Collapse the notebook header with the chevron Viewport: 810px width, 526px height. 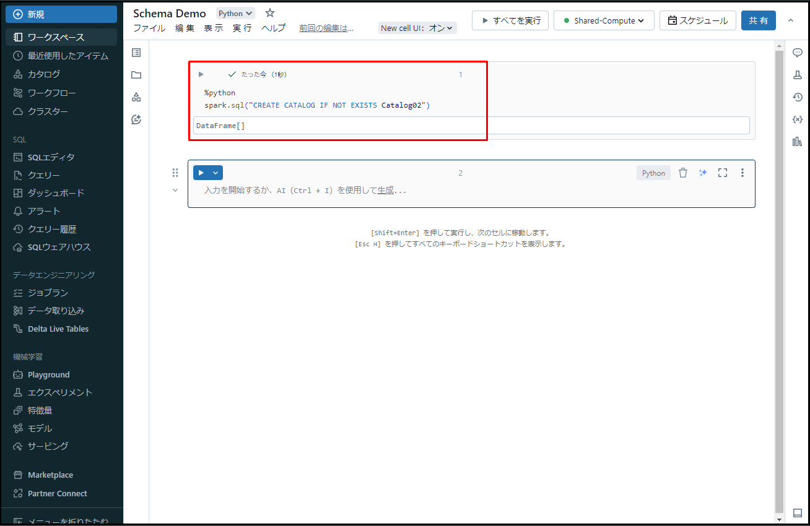(791, 20)
